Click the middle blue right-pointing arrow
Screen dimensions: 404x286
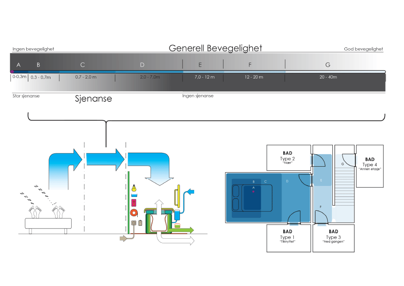pos(105,159)
